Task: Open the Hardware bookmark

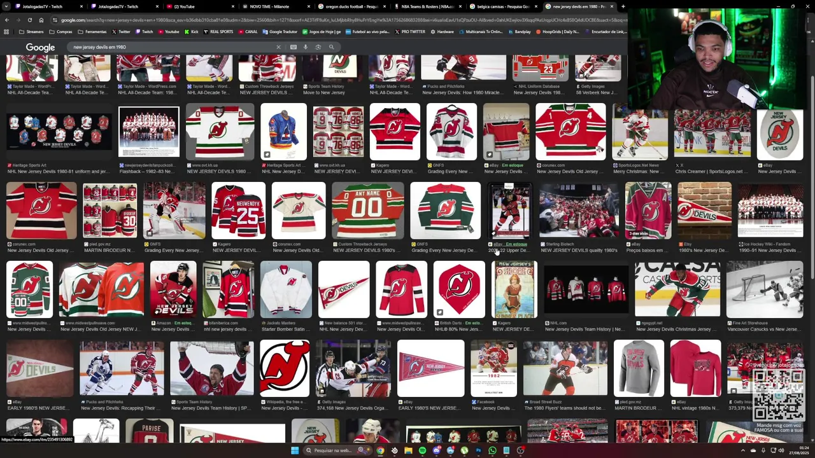Action: click(x=443, y=31)
